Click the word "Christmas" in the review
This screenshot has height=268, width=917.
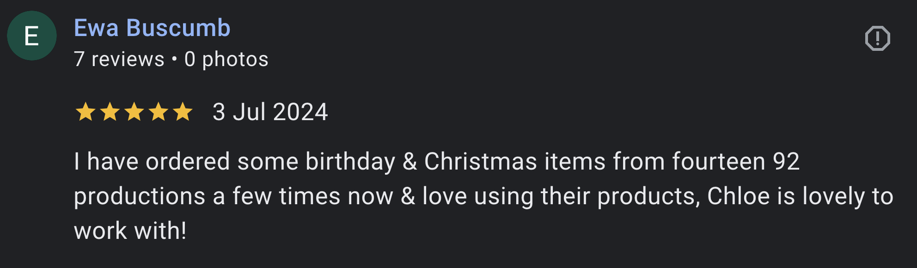click(x=480, y=162)
